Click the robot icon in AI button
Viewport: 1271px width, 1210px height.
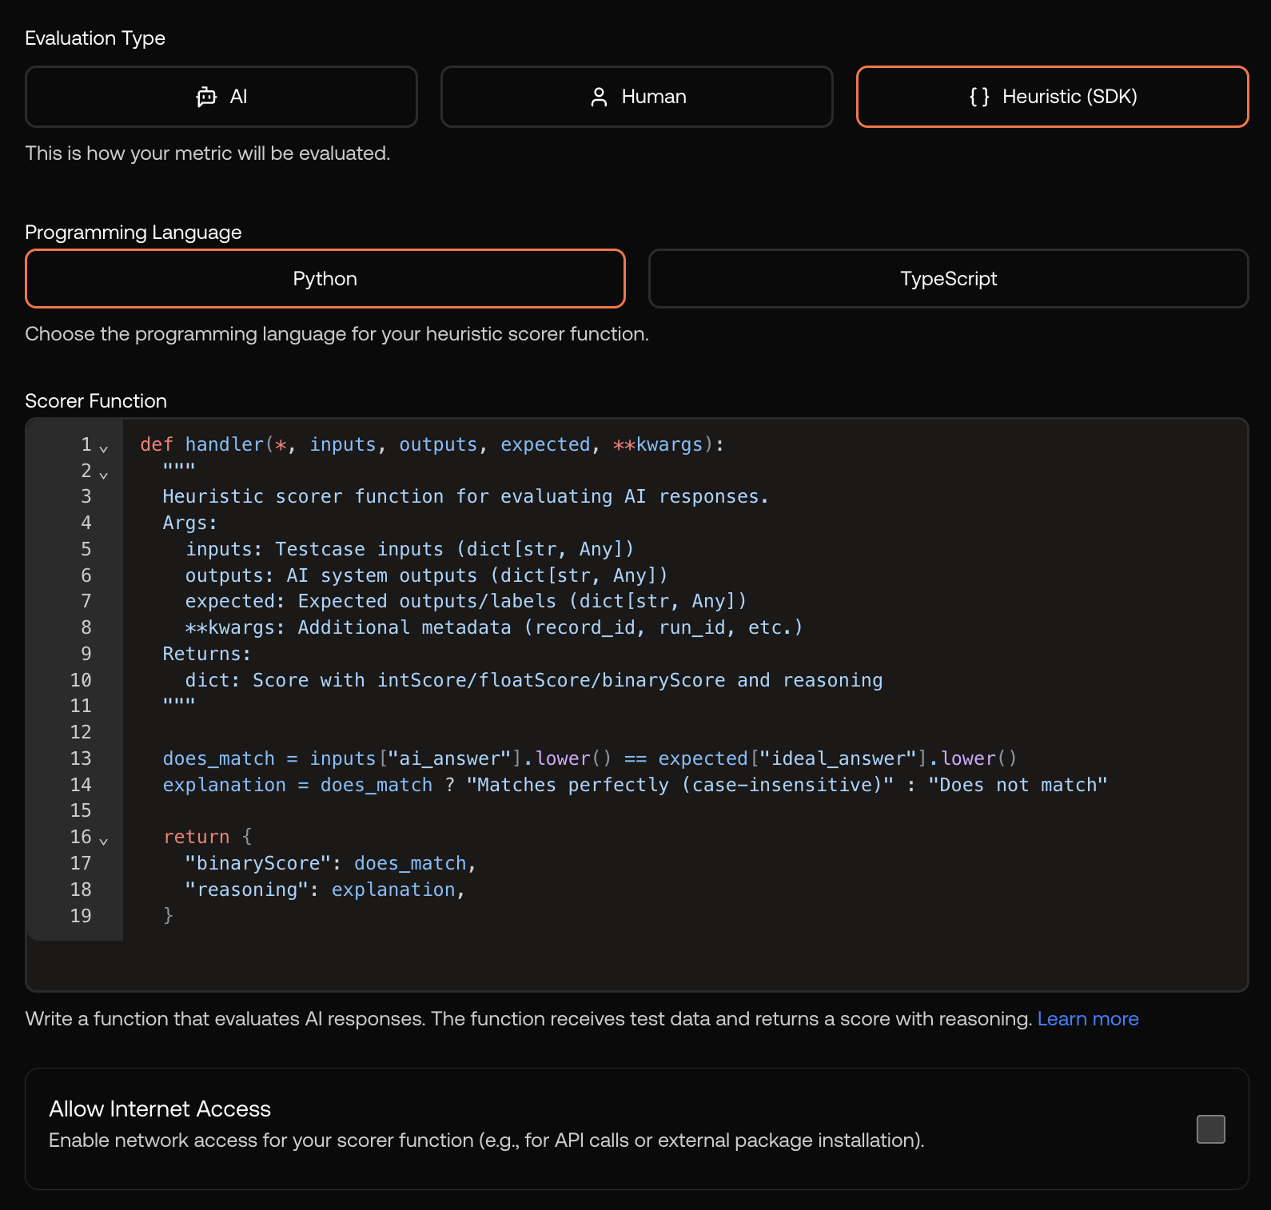(x=206, y=97)
